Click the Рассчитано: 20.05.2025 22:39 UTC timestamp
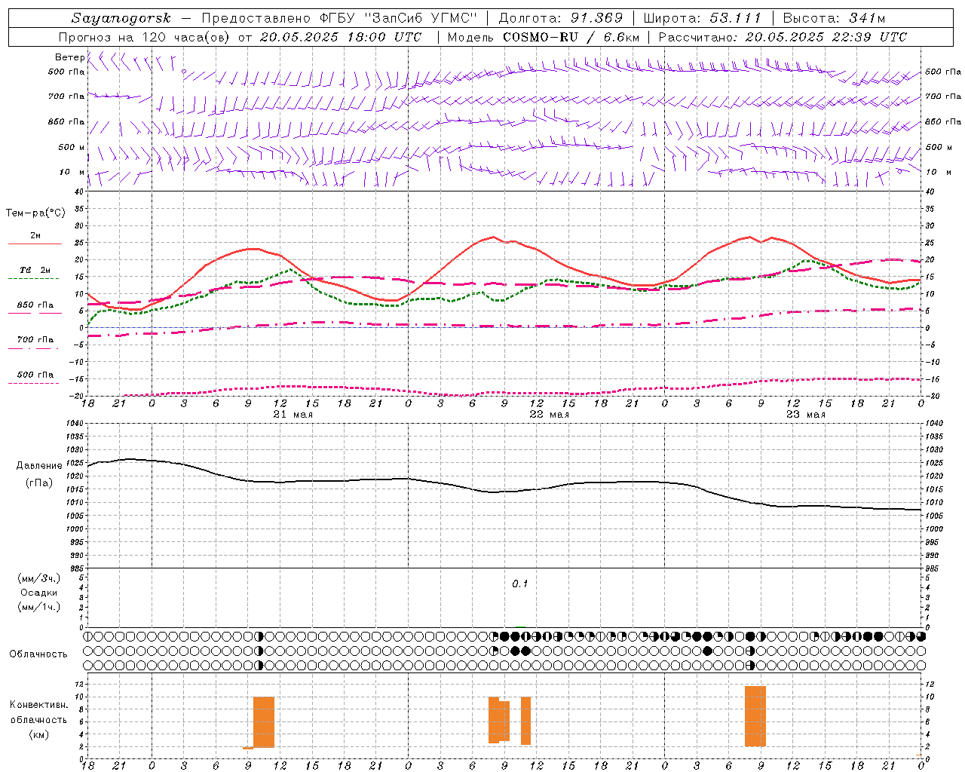Screen dimensions: 965x772 pyautogui.click(x=783, y=37)
